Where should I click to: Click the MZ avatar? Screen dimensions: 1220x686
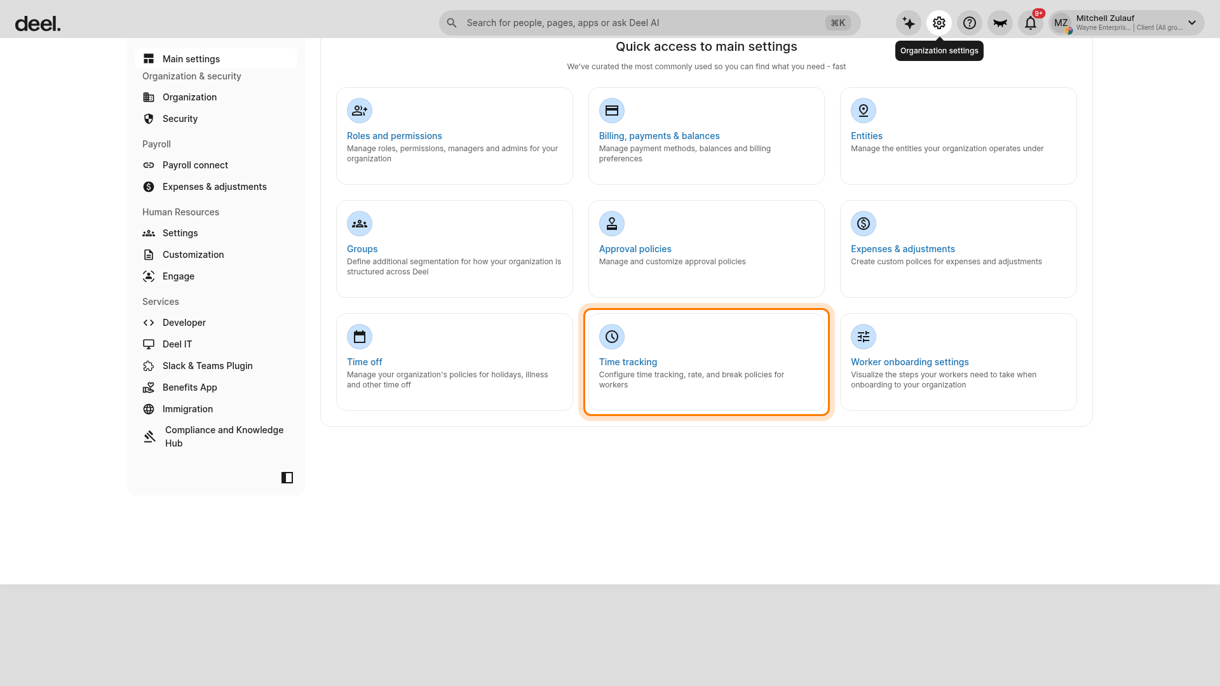(x=1061, y=23)
